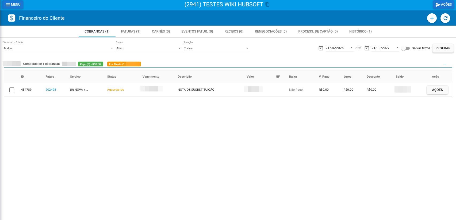Viewport: 456px width, 220px height.
Task: Open the Histórico (1) tab
Action: [x=360, y=31]
